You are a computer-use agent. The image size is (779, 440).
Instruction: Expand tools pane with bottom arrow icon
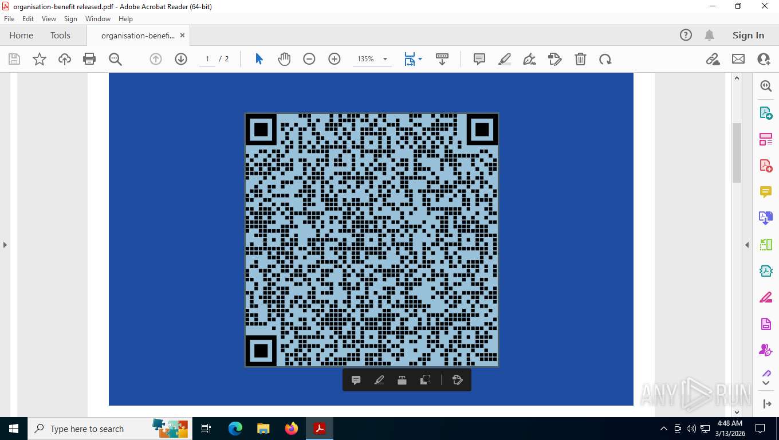click(x=768, y=404)
